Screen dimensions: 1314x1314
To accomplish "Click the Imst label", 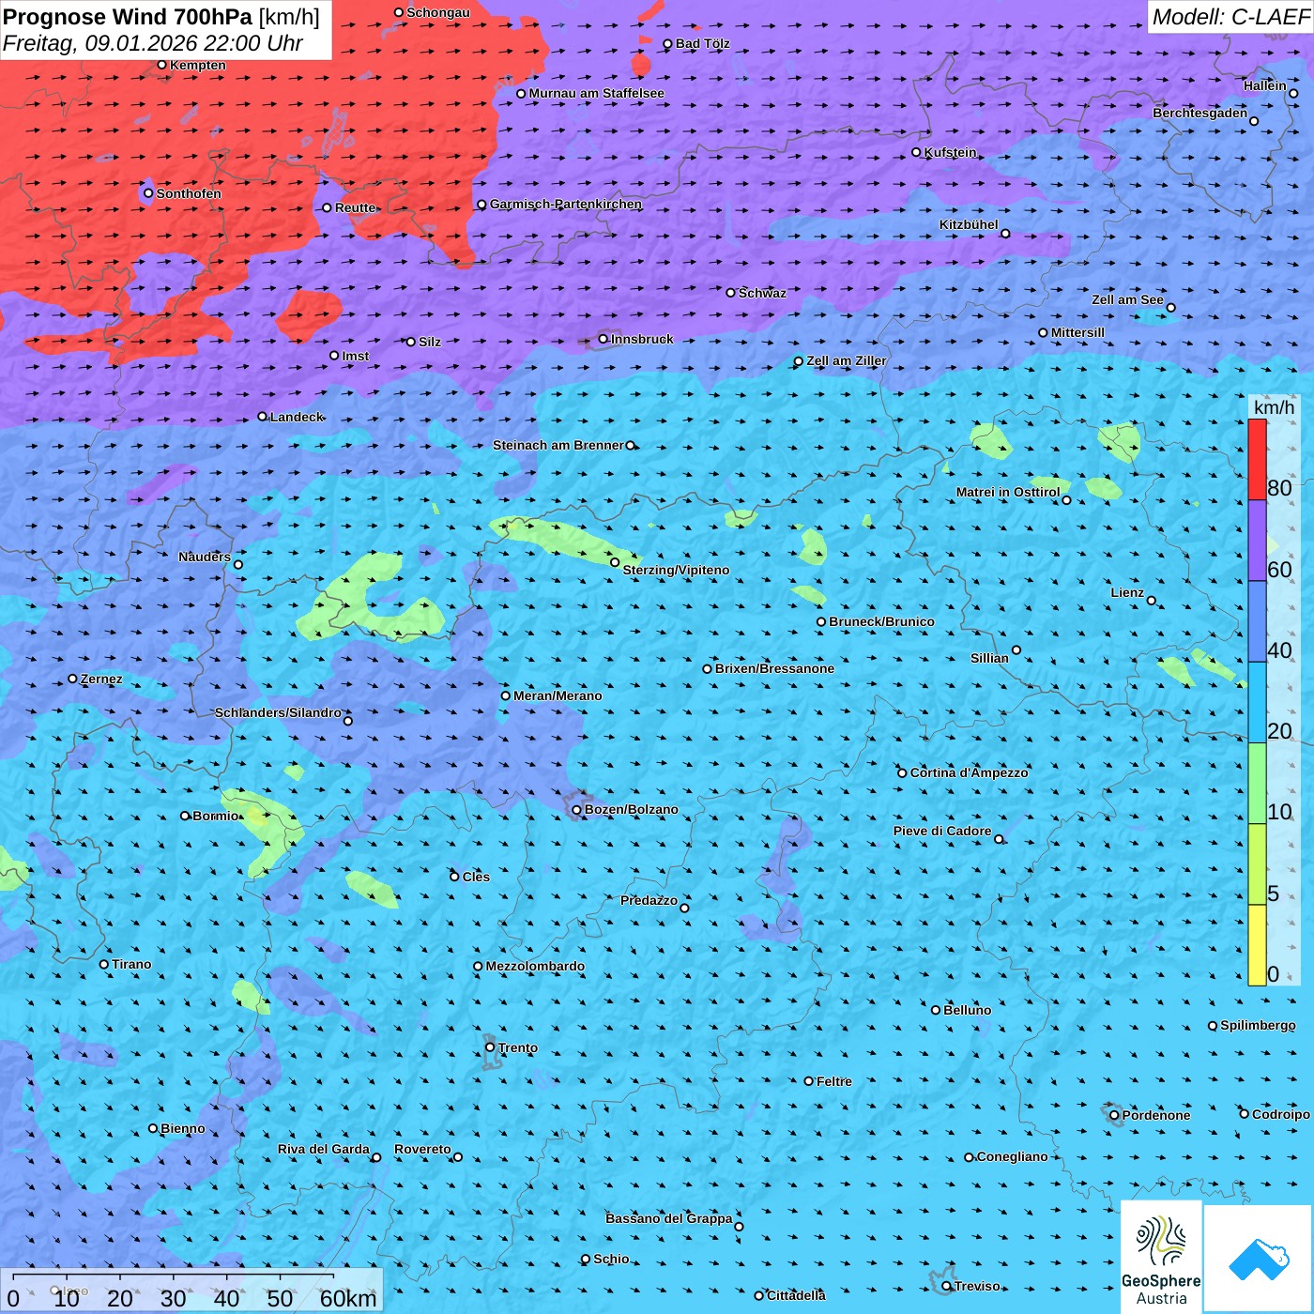I will (x=356, y=356).
